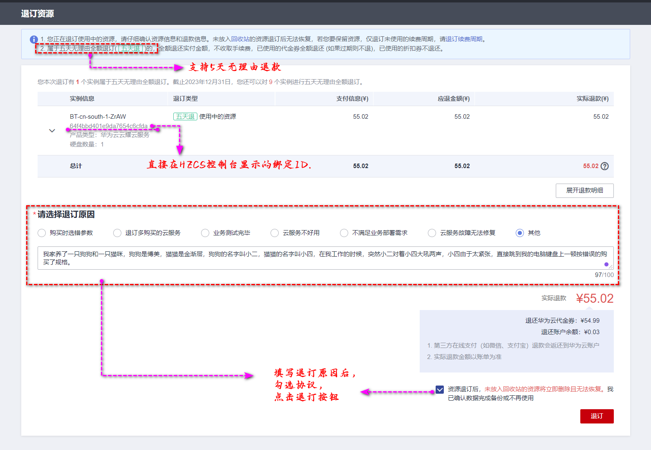Click the 实际退款 label above the summary box
This screenshot has width=651, height=450.
click(554, 298)
